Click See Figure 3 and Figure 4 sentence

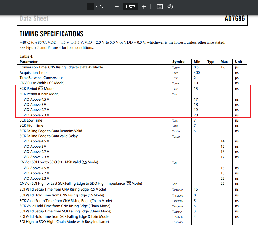coord(57,48)
